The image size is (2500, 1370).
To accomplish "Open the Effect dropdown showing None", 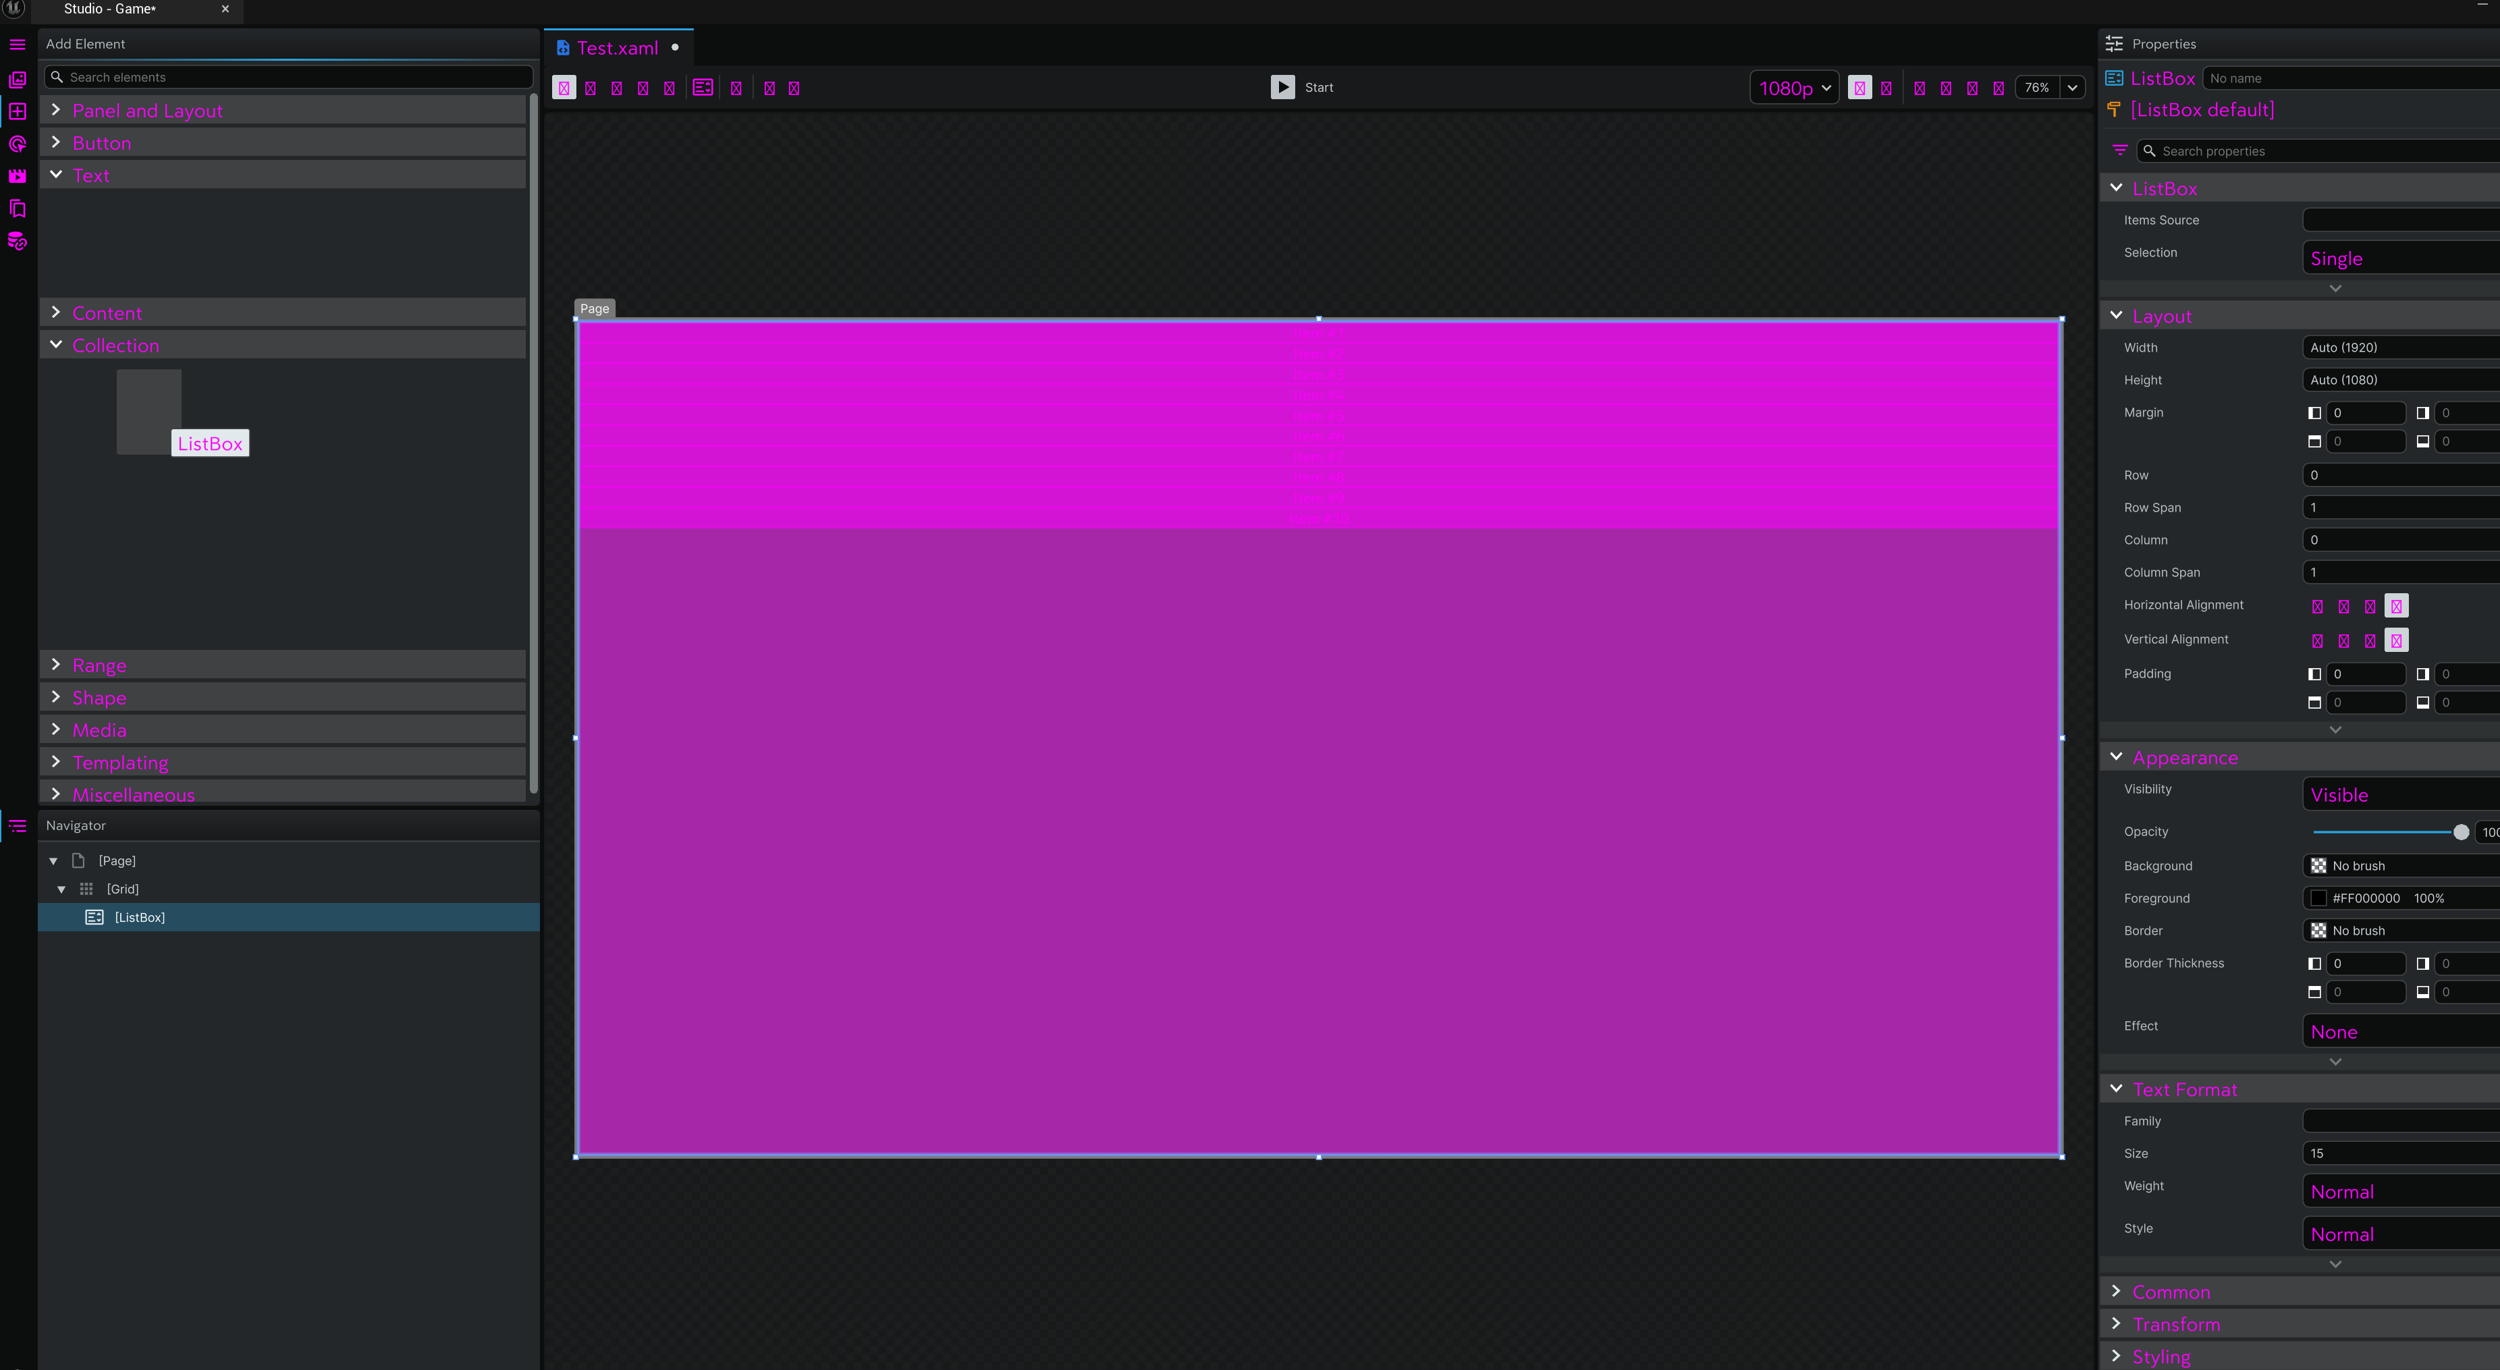I will (x=2401, y=1031).
